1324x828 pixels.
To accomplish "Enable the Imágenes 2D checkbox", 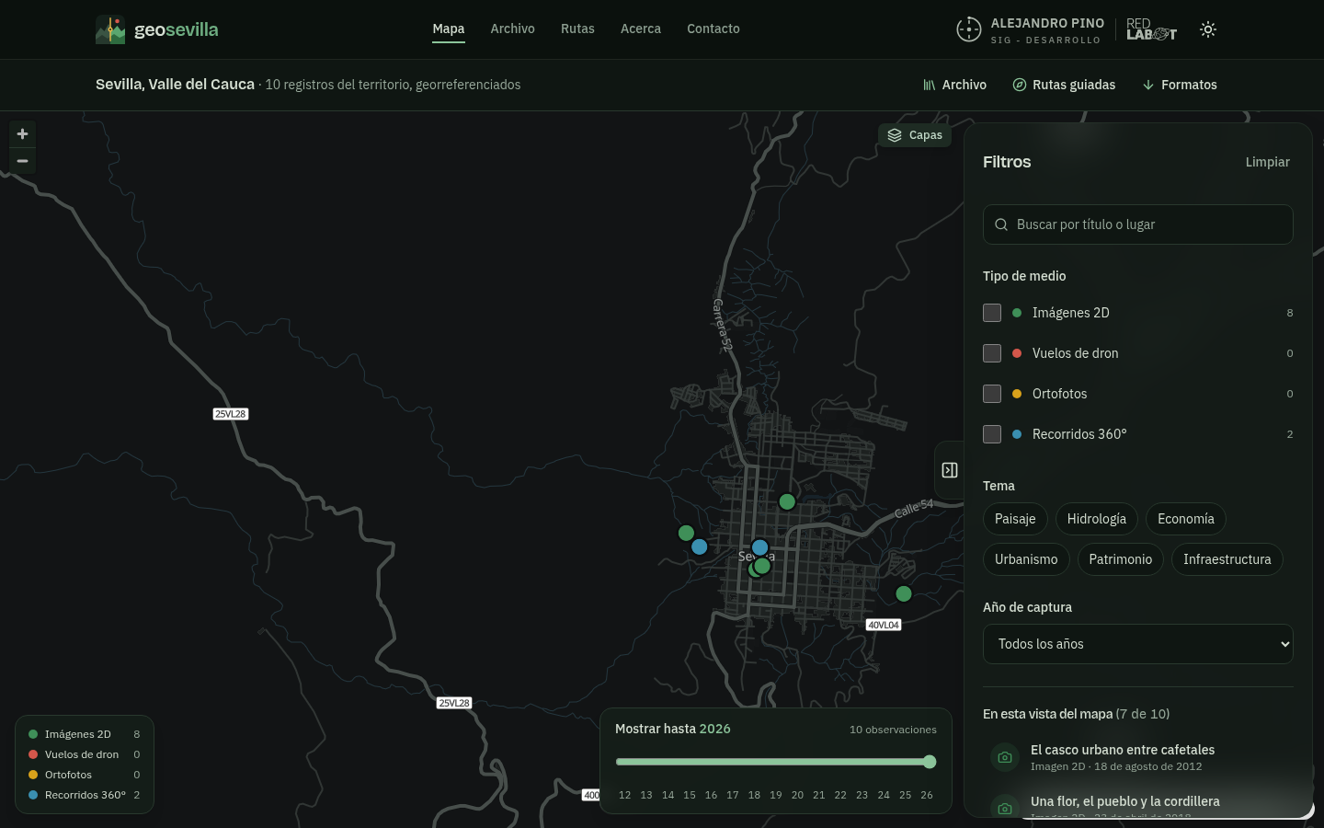I will pos(992,313).
